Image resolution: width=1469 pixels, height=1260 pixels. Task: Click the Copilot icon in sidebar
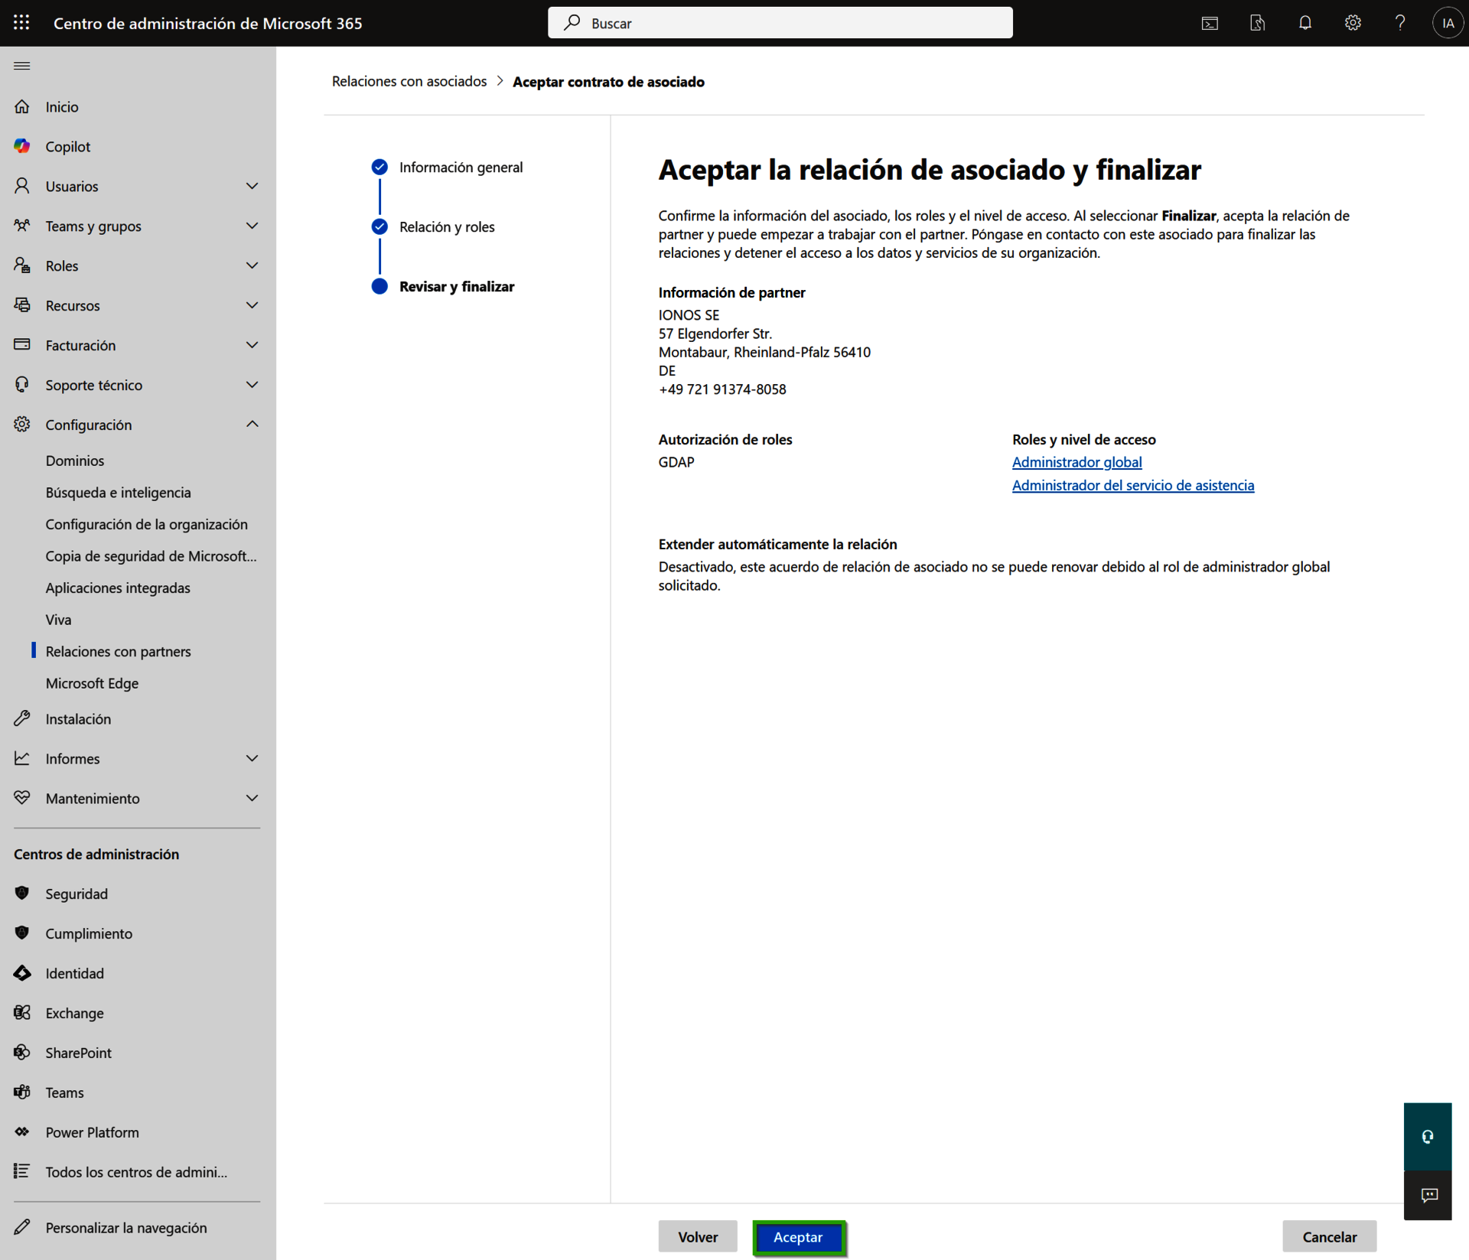[22, 146]
